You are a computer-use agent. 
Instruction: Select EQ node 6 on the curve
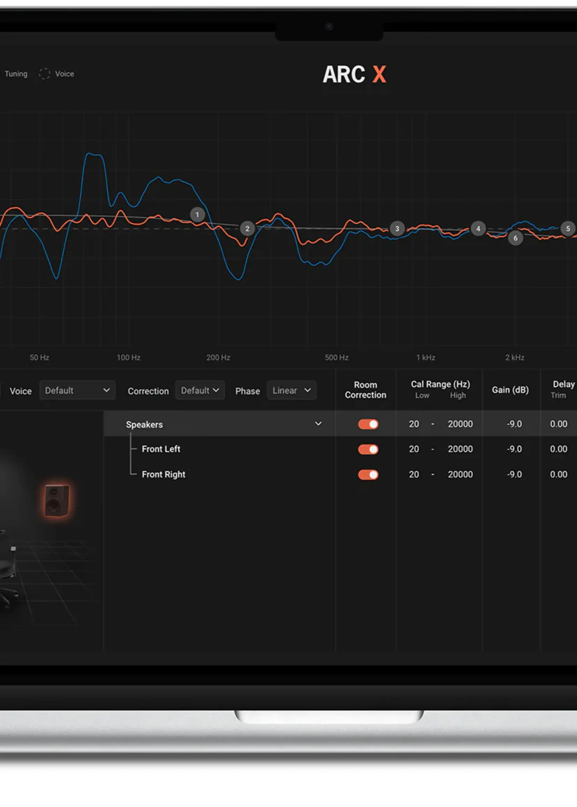click(x=516, y=238)
